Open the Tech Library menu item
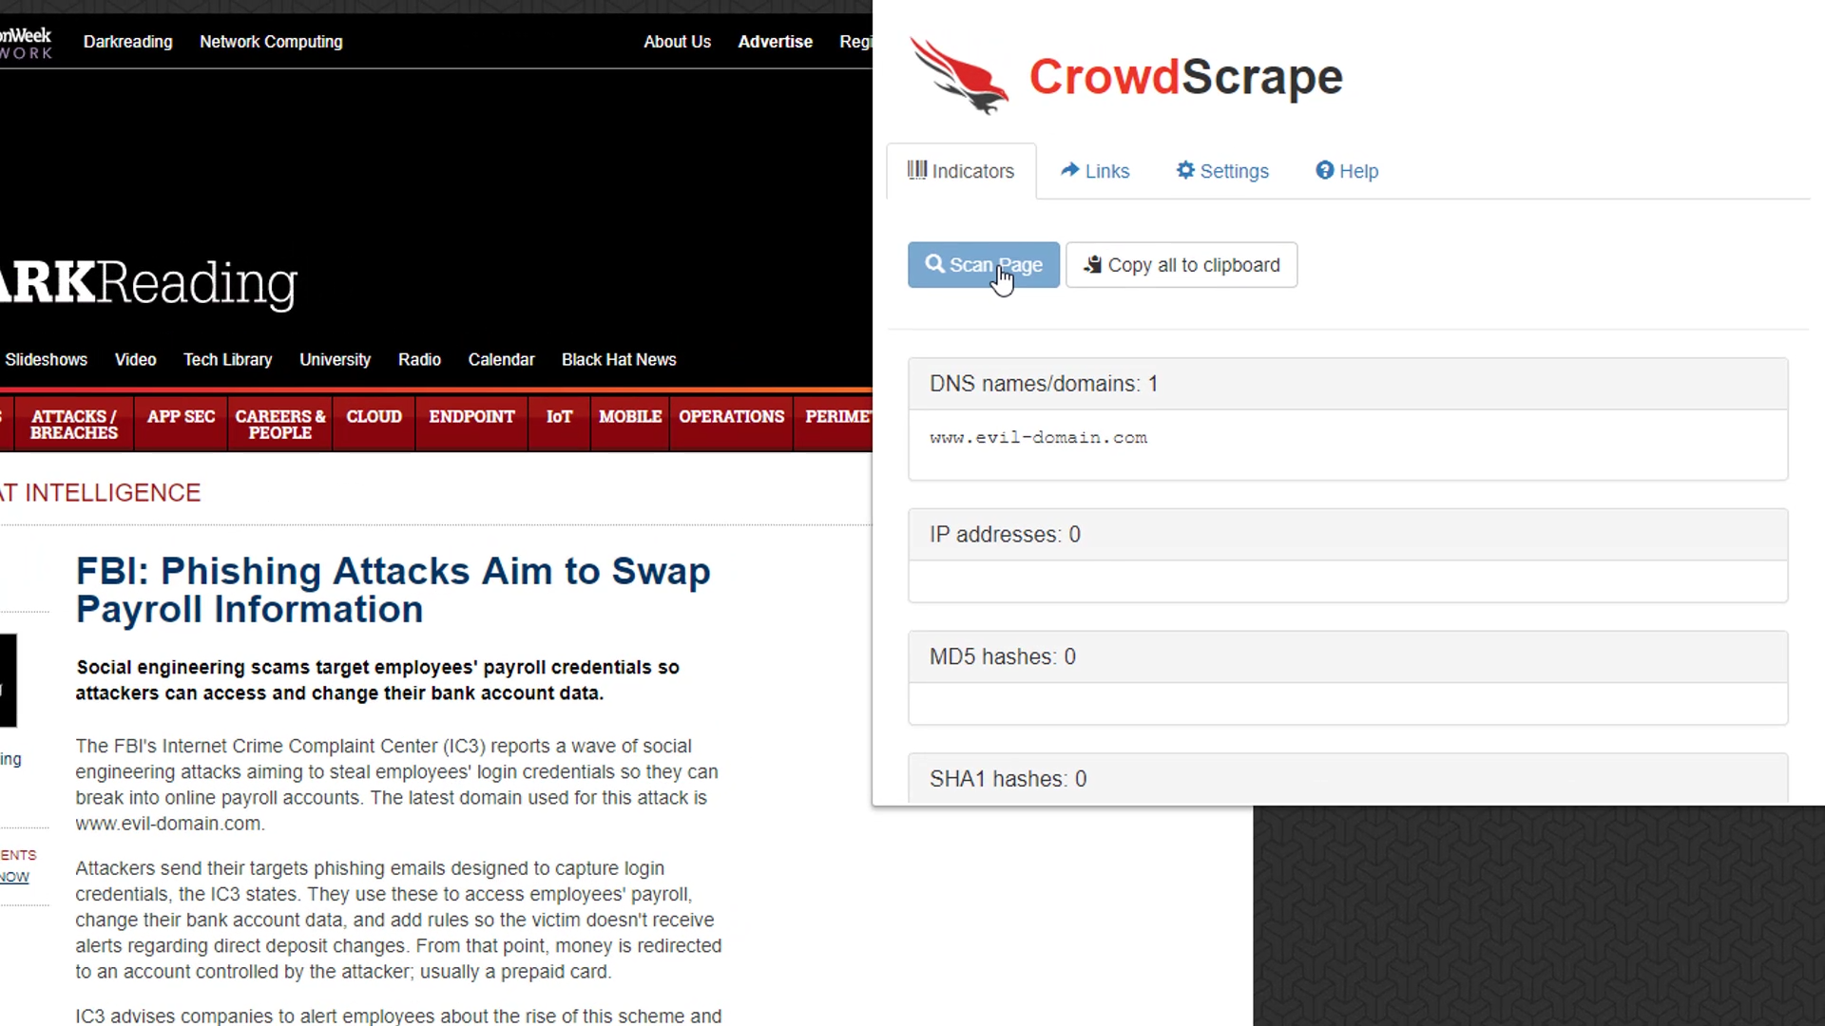1825x1026 pixels. 227,360
